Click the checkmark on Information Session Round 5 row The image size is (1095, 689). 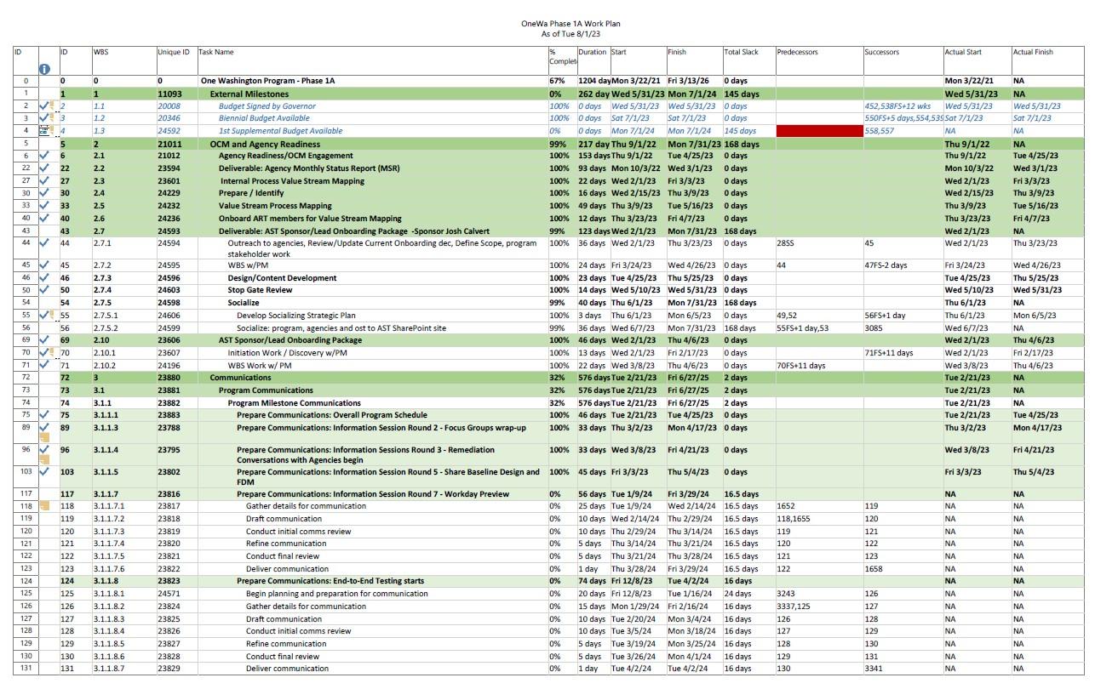click(44, 471)
